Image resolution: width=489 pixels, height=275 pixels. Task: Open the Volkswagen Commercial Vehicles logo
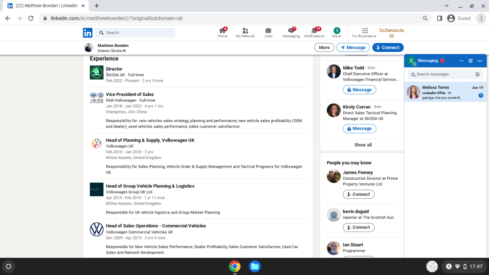[x=97, y=229]
